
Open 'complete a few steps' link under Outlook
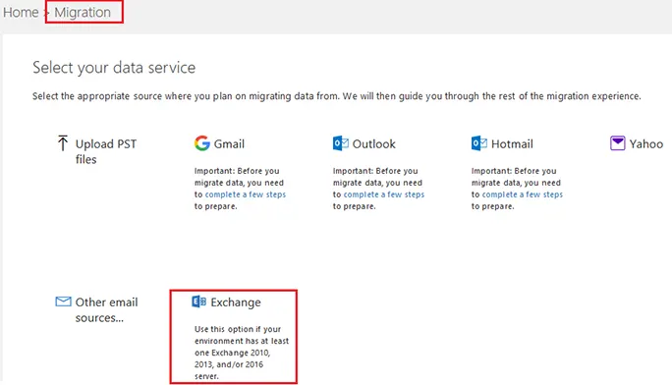pos(384,194)
